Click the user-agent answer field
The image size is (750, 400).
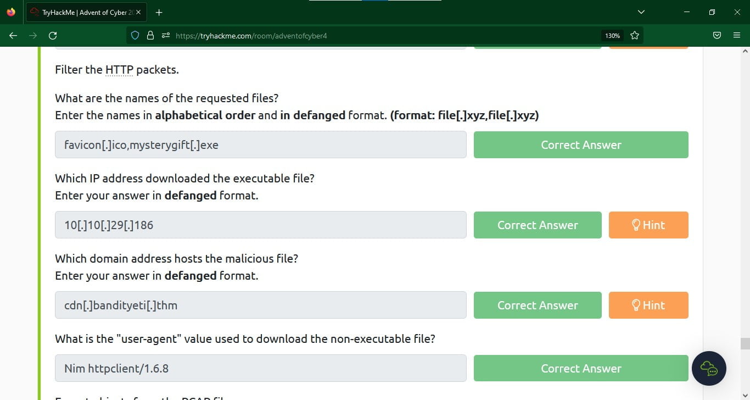click(261, 368)
